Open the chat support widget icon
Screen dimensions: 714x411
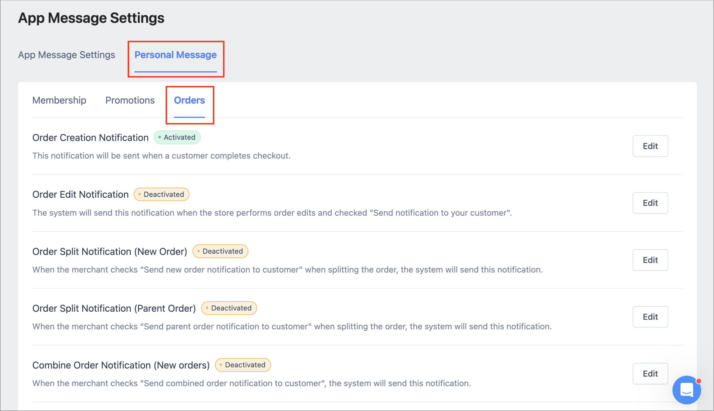click(687, 390)
